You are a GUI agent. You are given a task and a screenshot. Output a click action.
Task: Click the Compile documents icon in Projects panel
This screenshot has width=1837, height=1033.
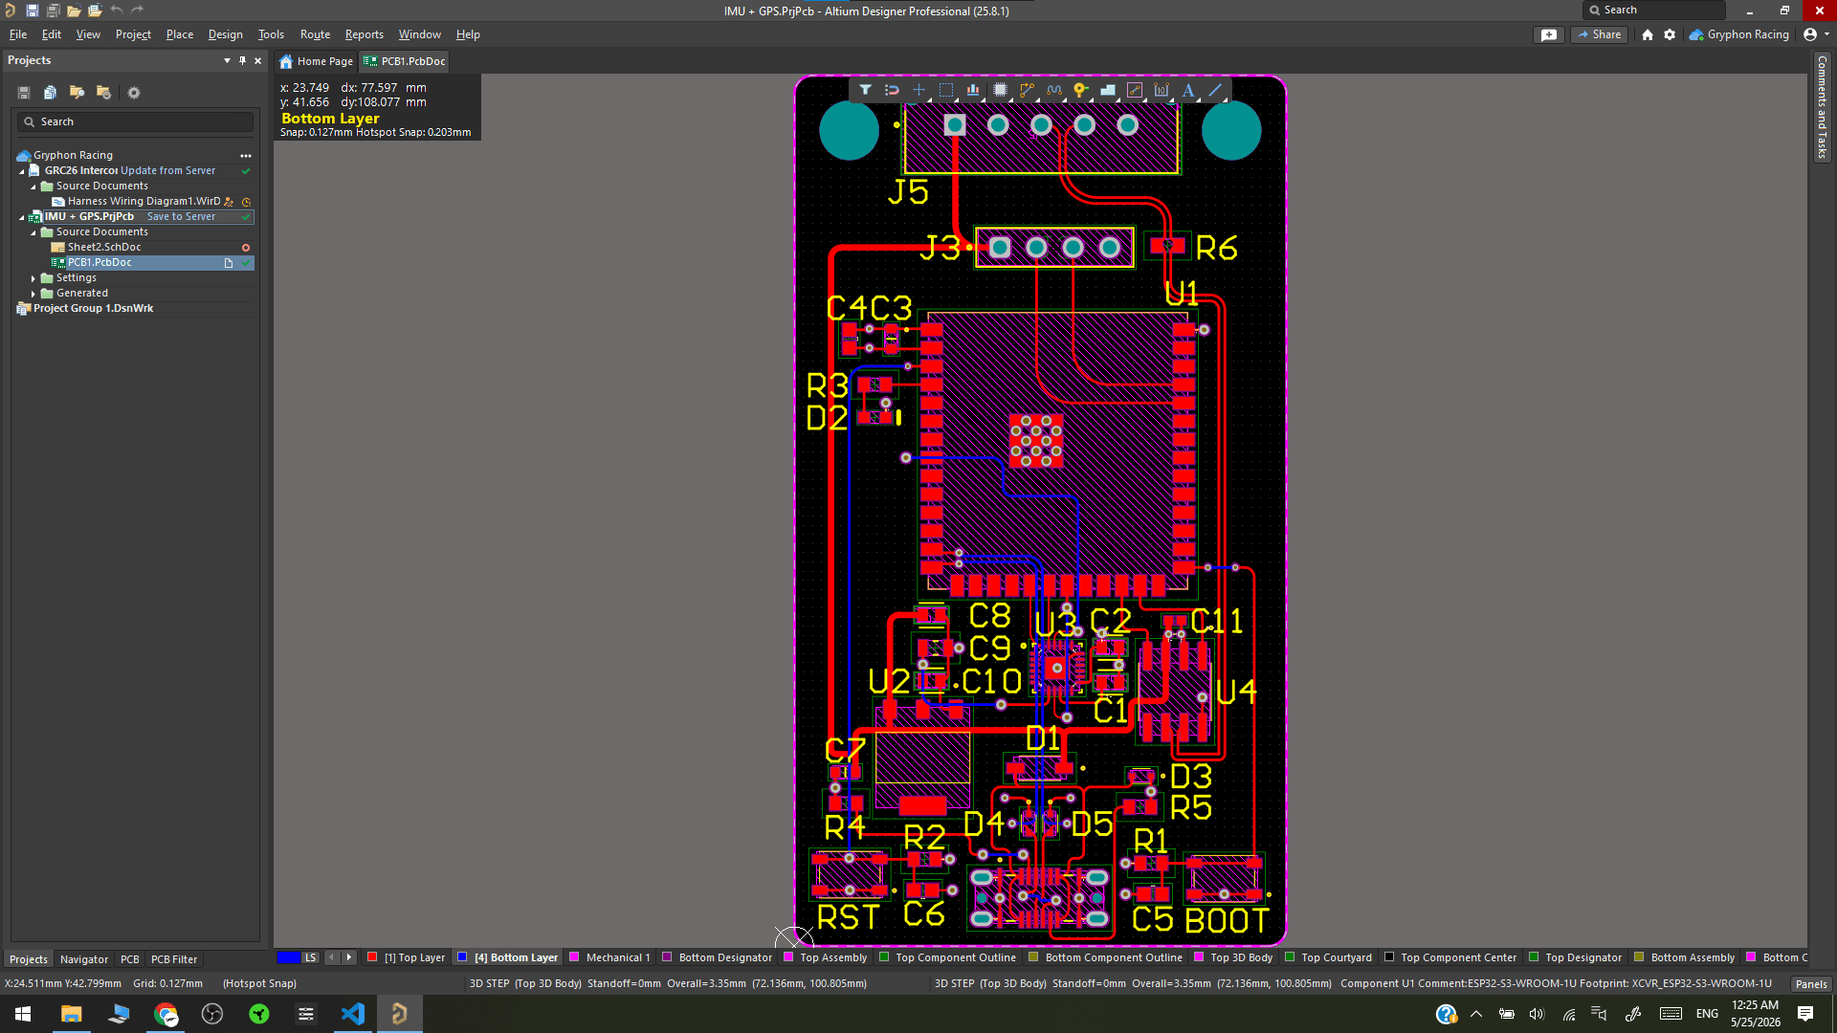(51, 93)
